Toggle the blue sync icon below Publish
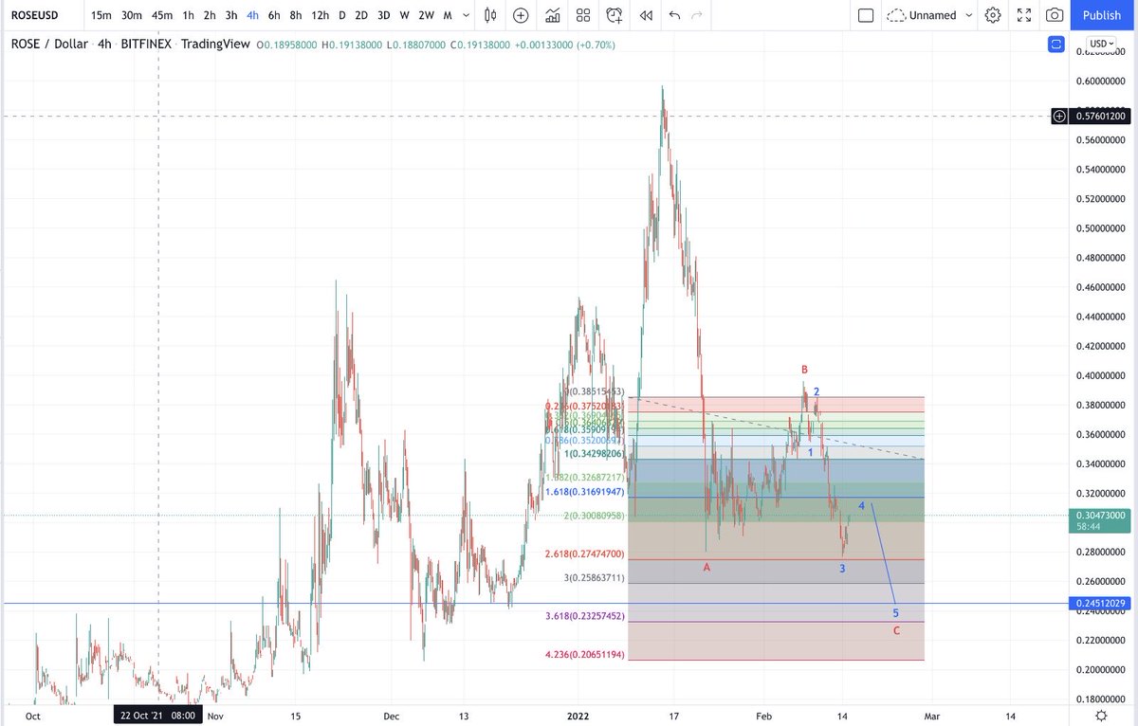The width and height of the screenshot is (1138, 726). pos(1055,45)
